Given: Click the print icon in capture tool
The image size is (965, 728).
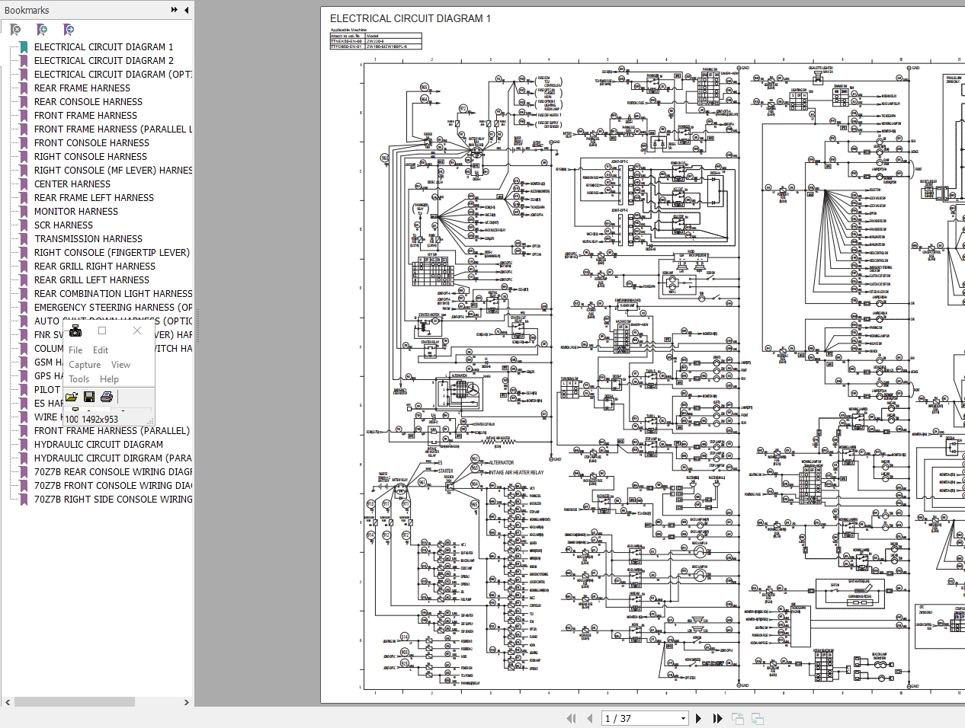Looking at the screenshot, I should click(x=107, y=397).
